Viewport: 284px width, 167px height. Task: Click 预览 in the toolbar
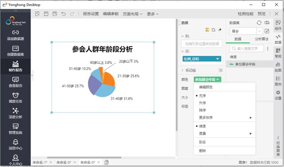261,14
